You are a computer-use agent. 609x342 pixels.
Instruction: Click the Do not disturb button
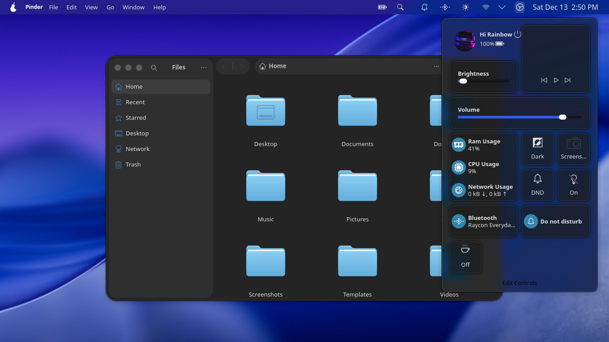tap(556, 221)
